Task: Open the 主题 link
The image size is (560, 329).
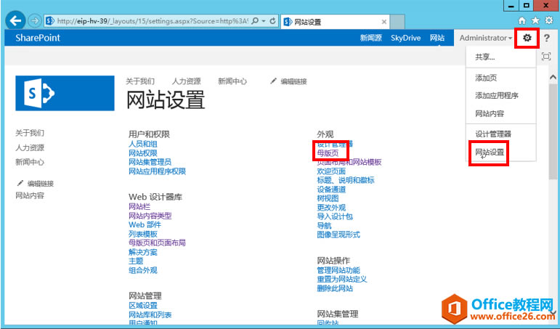Action: click(x=136, y=261)
